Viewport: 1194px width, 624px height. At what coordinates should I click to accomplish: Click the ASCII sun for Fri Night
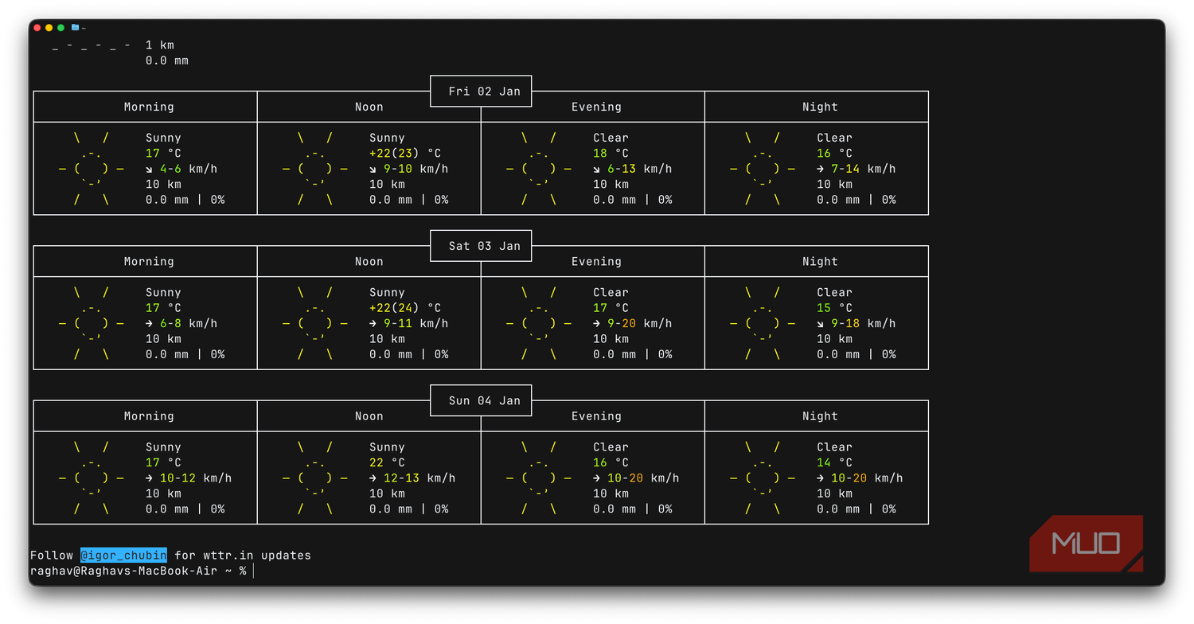click(x=763, y=169)
